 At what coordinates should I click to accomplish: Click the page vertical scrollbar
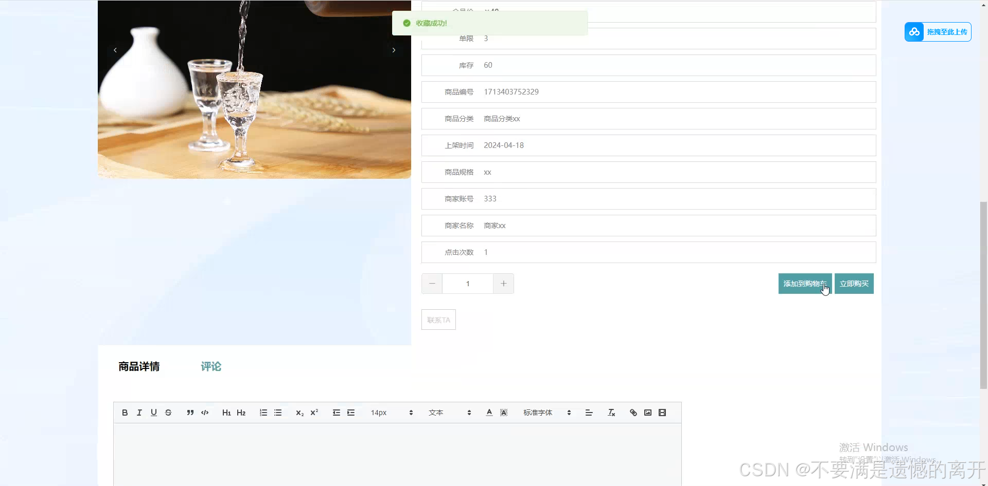(x=983, y=295)
